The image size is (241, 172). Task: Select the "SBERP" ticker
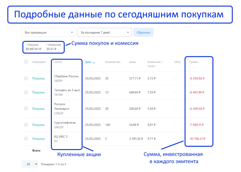tap(59, 81)
